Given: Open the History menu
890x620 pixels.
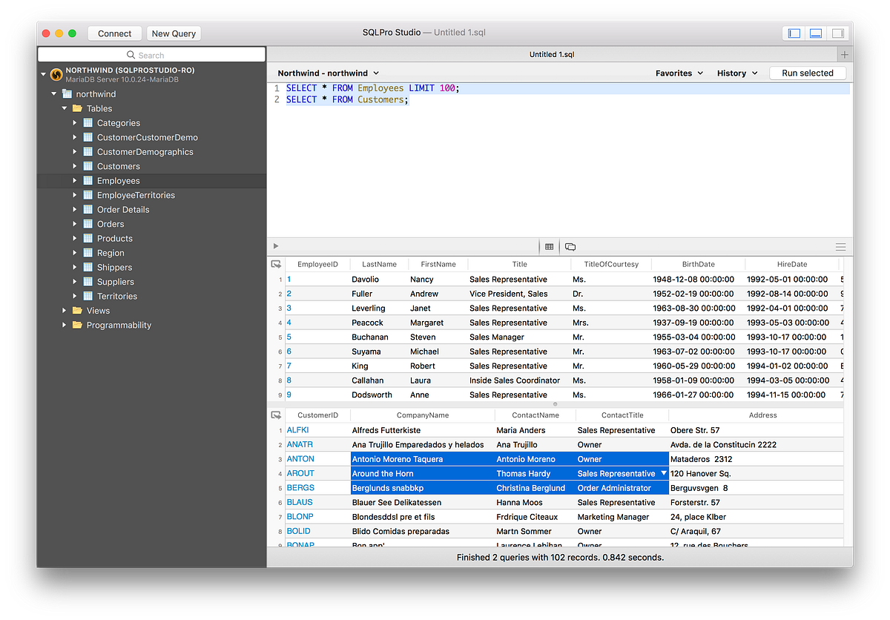Looking at the screenshot, I should [x=735, y=73].
